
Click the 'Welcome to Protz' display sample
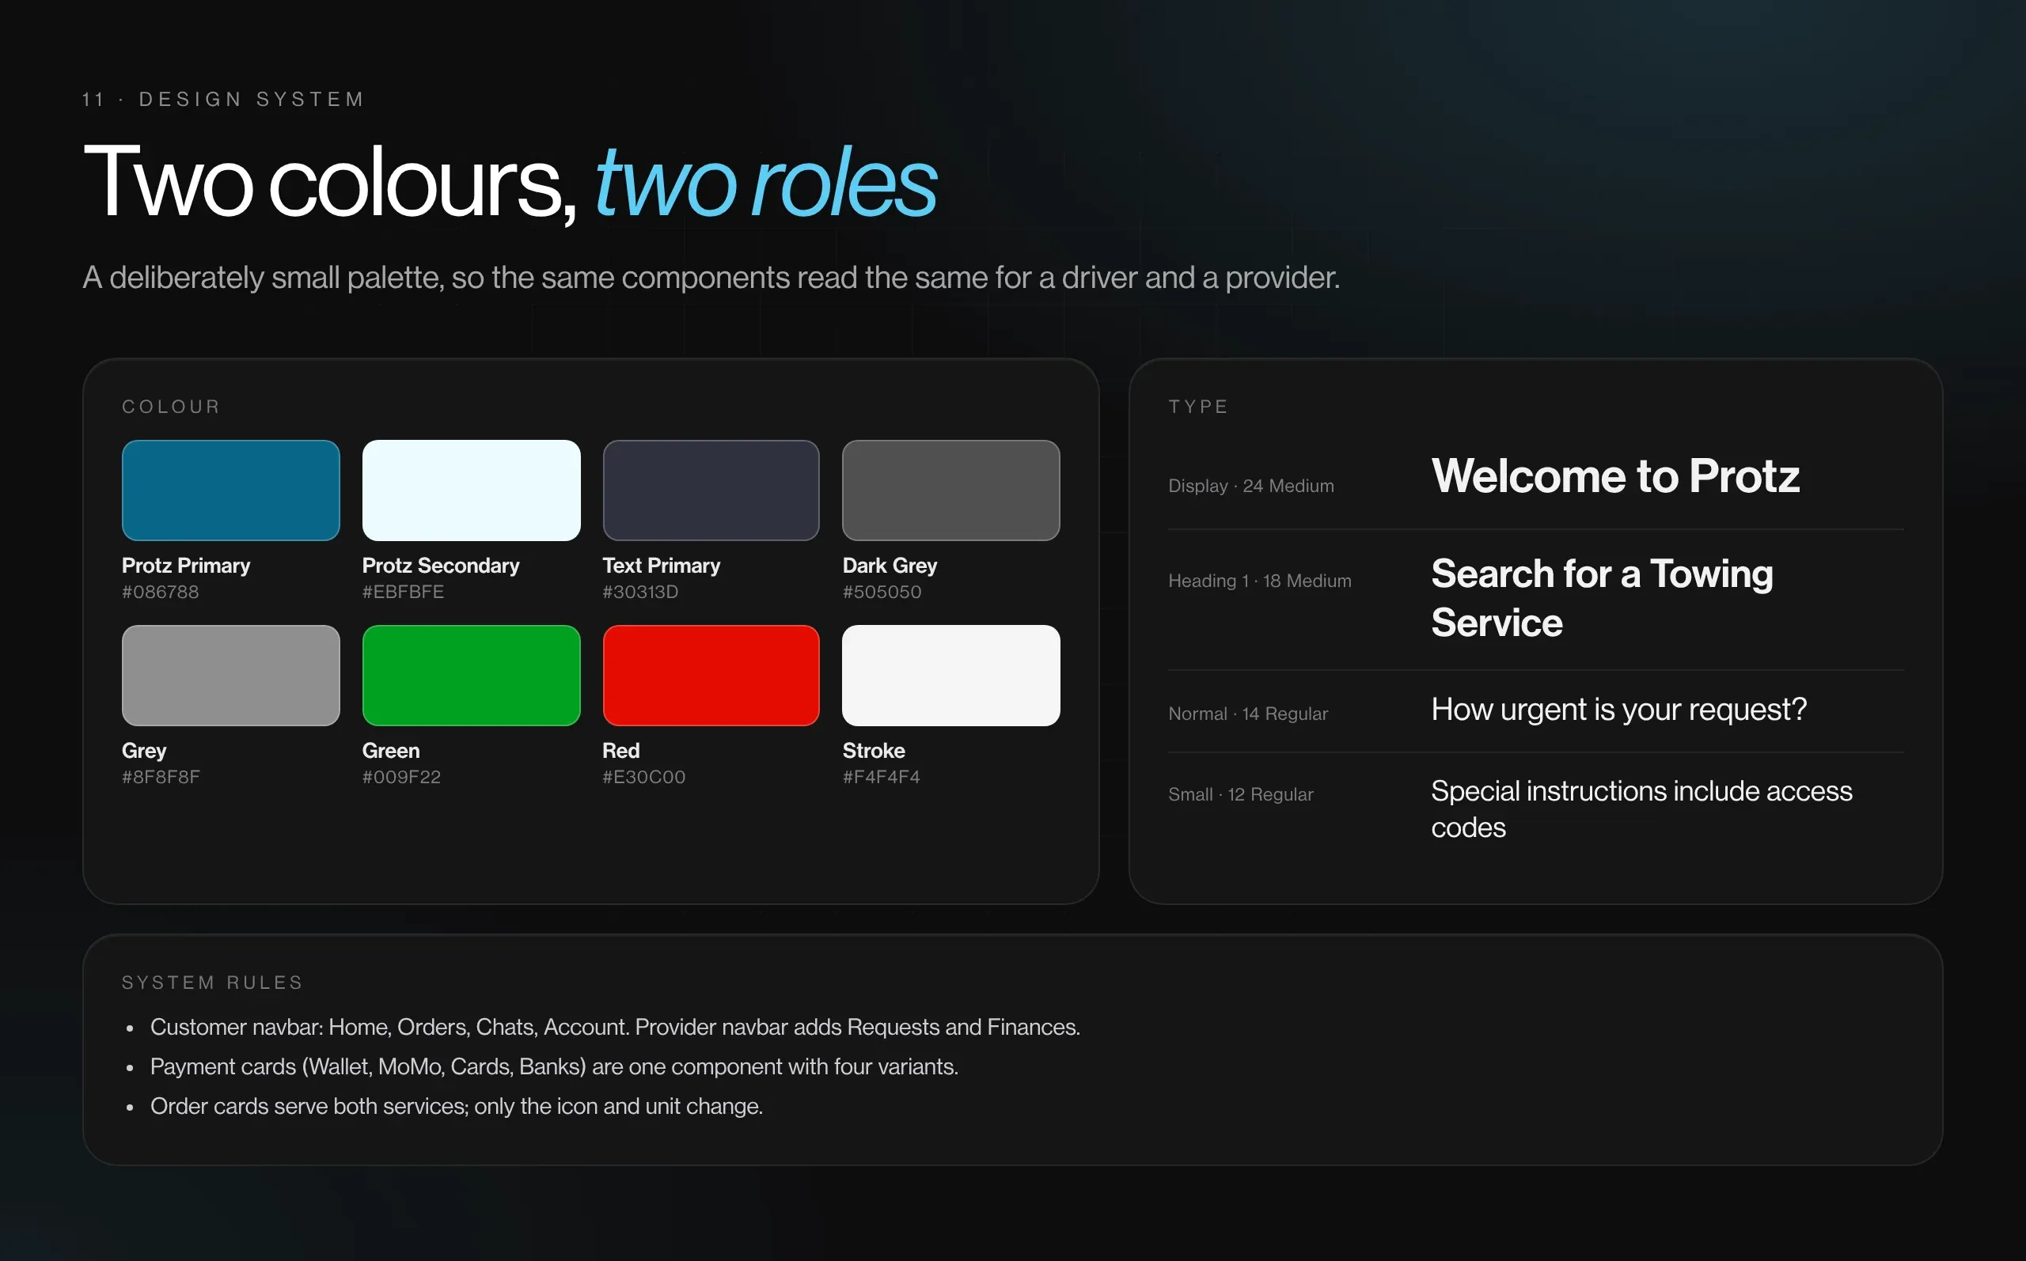pos(1615,476)
